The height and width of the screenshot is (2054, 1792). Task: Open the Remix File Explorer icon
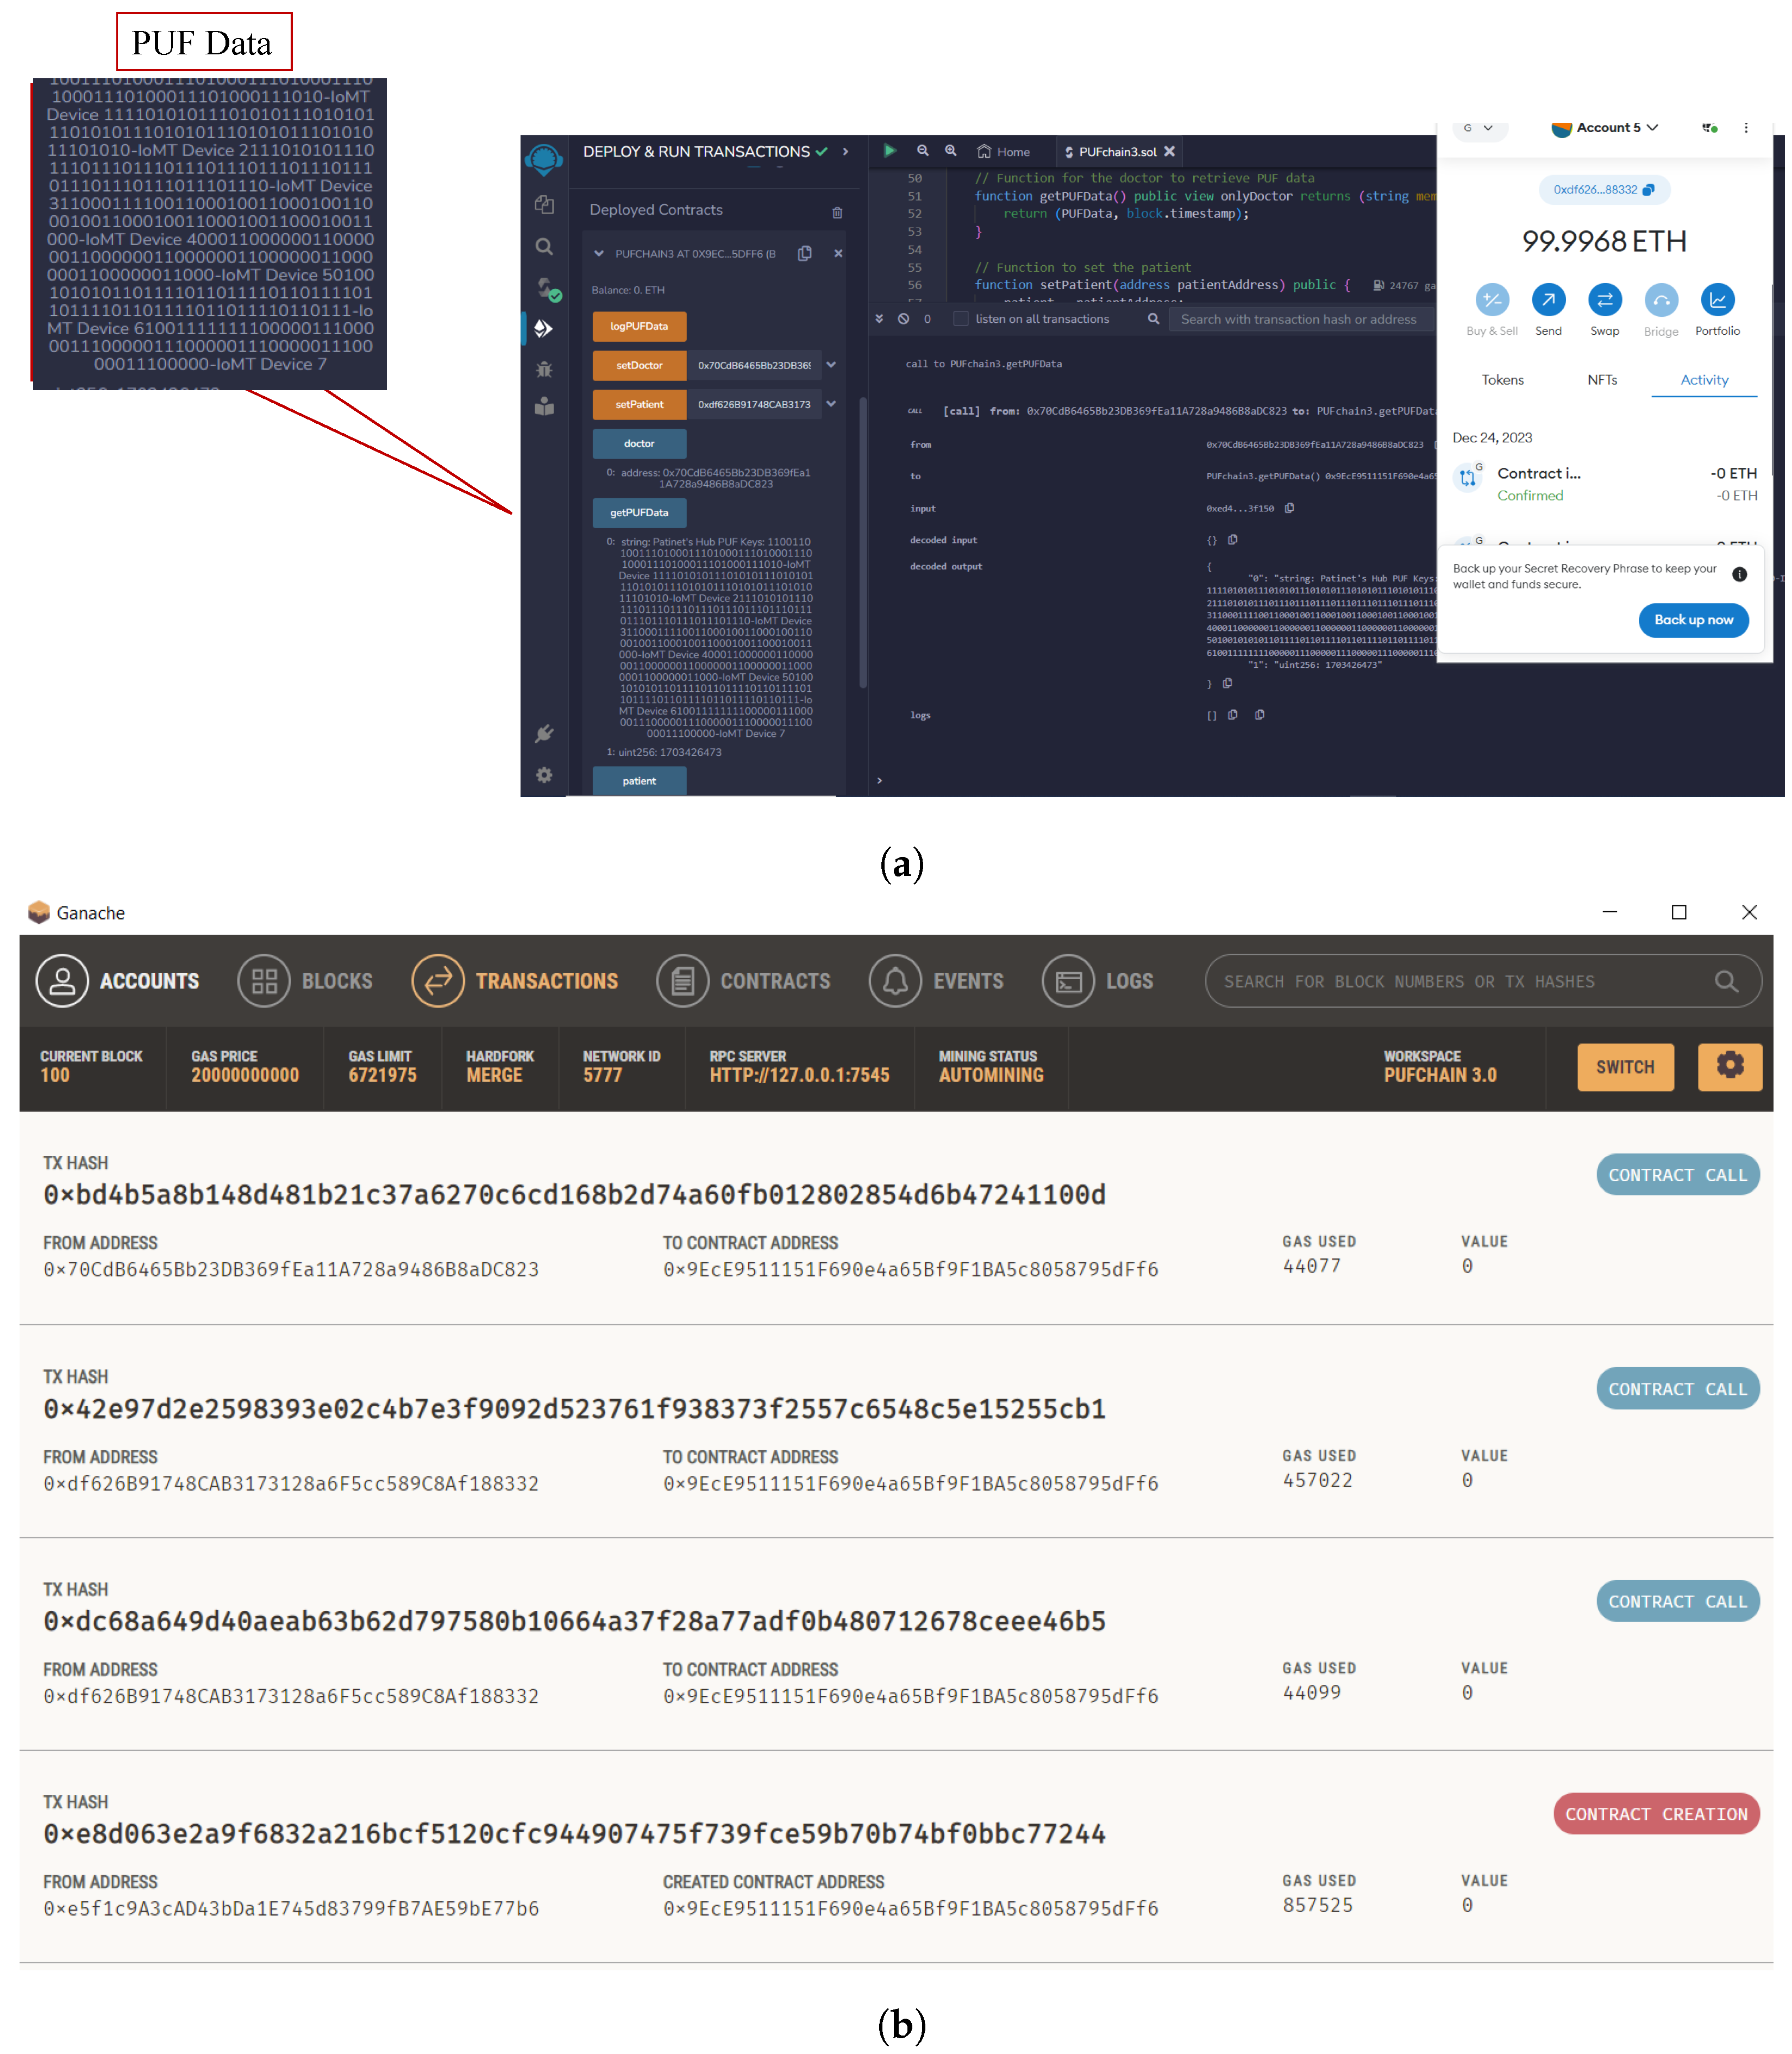coord(545,205)
